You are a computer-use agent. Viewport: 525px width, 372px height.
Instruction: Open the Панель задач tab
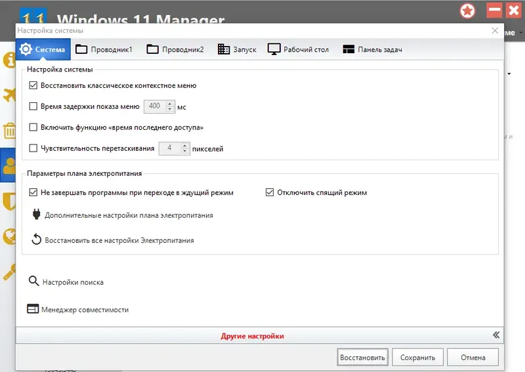click(x=372, y=50)
